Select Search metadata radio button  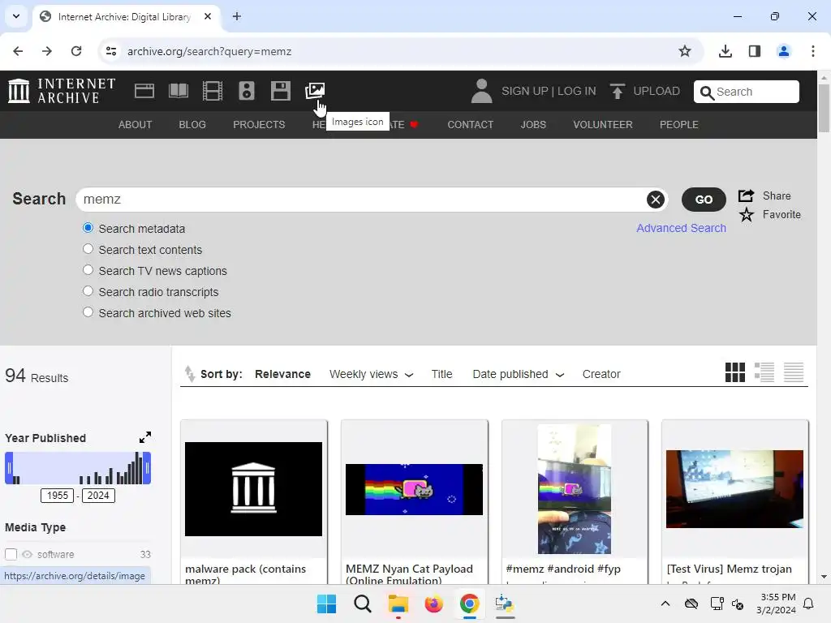(x=88, y=228)
